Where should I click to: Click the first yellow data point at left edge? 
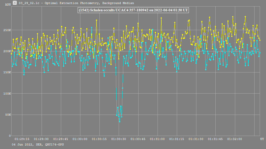[11, 54]
